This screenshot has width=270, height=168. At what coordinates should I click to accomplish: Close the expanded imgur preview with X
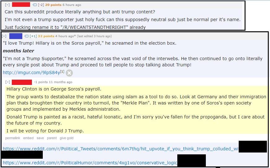(69, 73)
